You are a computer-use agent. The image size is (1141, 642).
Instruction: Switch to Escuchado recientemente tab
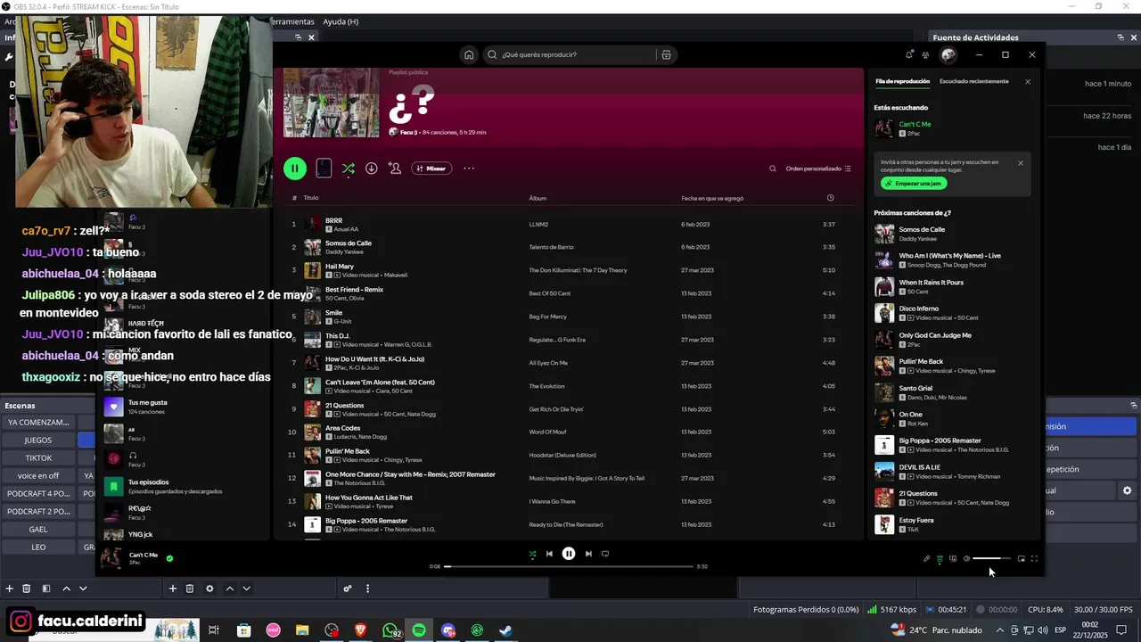974,81
